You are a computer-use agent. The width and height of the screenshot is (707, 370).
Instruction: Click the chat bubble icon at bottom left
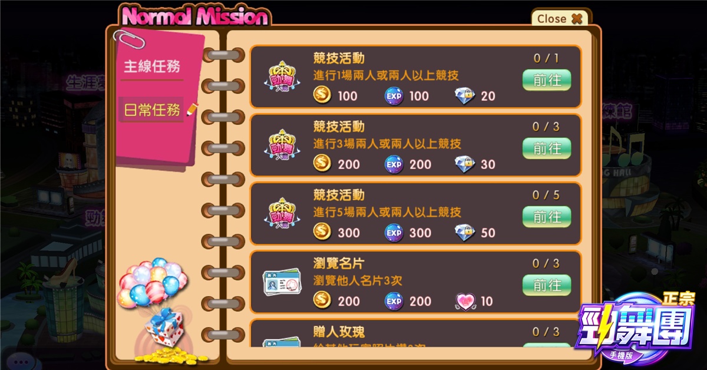pos(22,361)
